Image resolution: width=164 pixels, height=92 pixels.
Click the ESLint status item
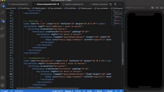[x=98, y=91]
